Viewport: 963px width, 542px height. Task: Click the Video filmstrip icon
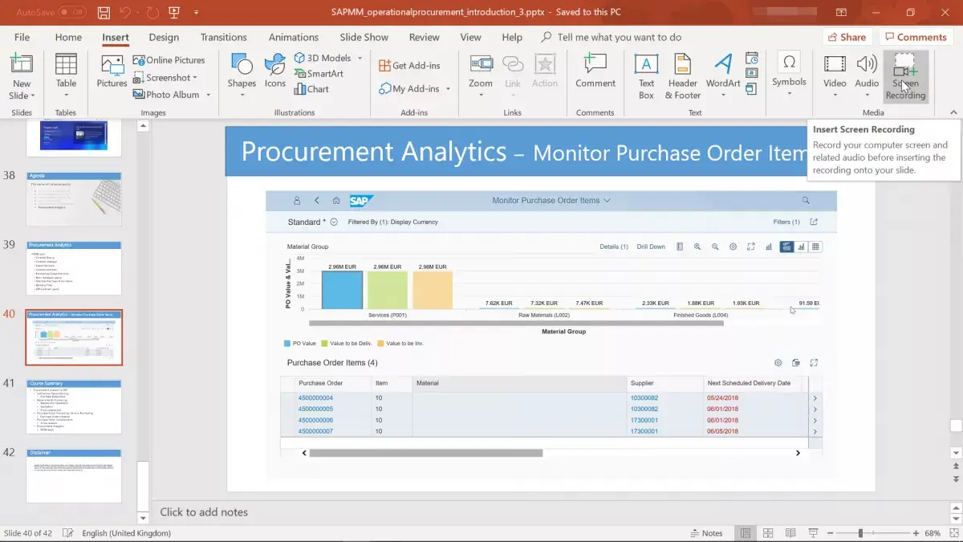(835, 64)
